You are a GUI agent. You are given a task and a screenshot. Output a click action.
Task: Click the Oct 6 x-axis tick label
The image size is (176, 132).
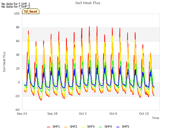[113, 114]
